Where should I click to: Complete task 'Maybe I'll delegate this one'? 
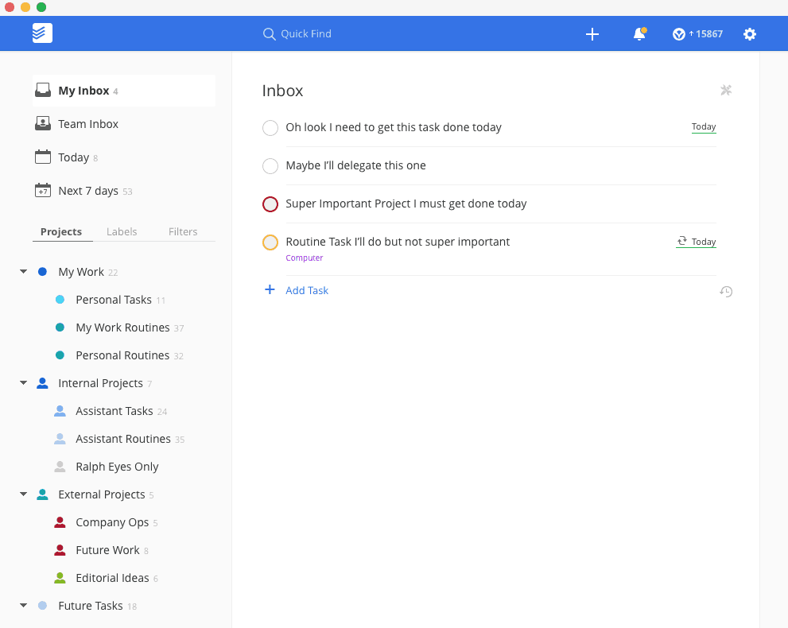point(270,166)
